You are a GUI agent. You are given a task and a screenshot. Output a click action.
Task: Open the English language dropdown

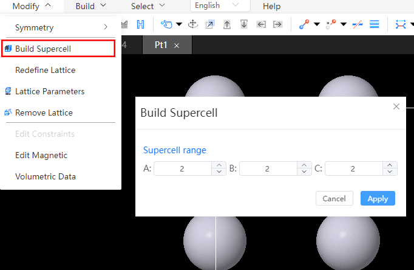(x=220, y=5)
